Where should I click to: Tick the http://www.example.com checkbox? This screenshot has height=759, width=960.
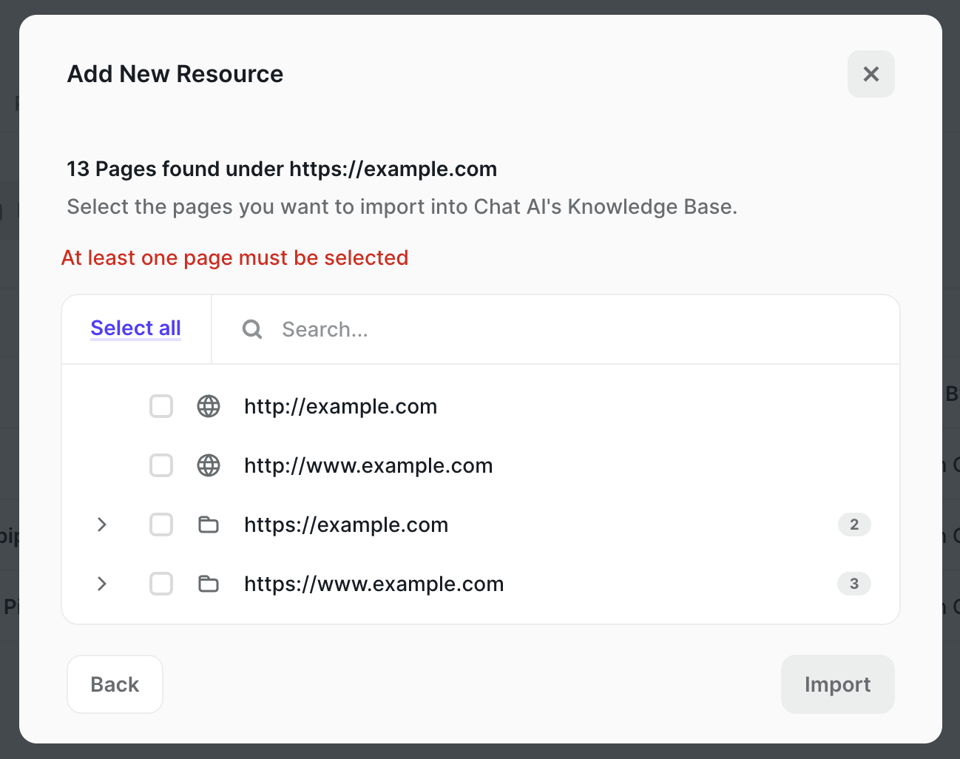pos(161,465)
